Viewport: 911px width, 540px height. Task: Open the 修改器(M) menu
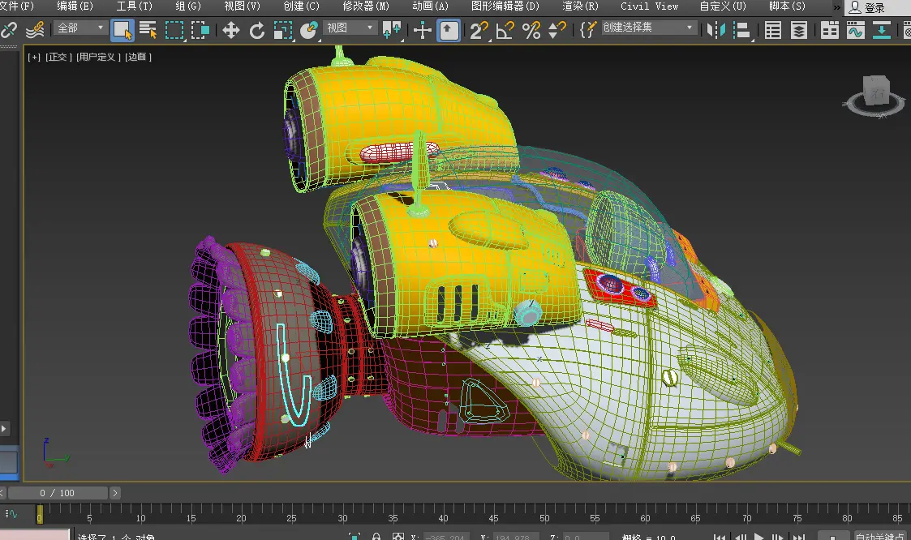[366, 6]
